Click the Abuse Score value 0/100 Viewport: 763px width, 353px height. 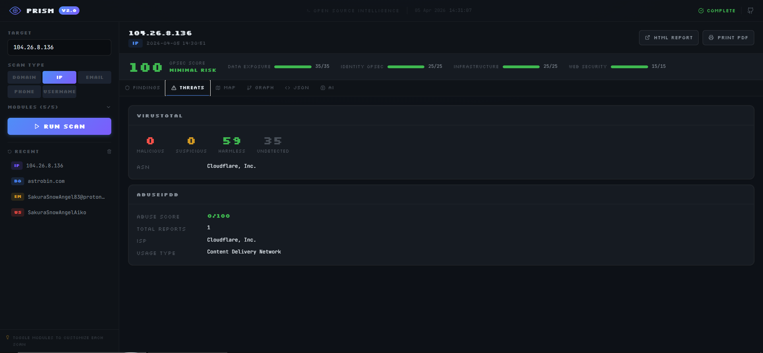point(219,216)
